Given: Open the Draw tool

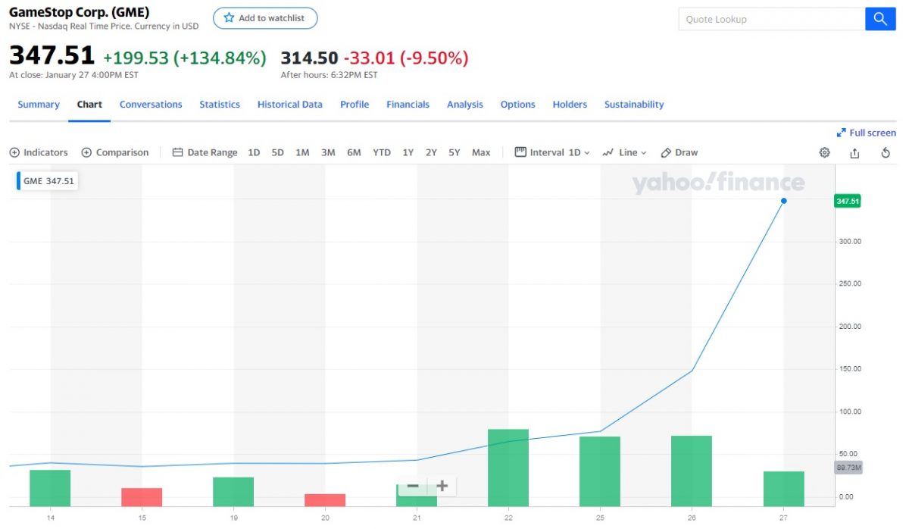Looking at the screenshot, I should pyautogui.click(x=679, y=152).
